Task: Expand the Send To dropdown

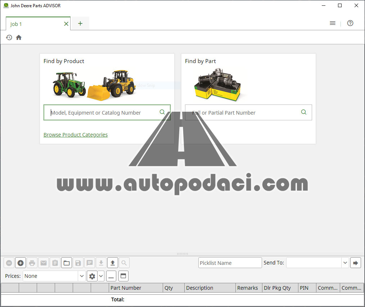Action: [345, 263]
